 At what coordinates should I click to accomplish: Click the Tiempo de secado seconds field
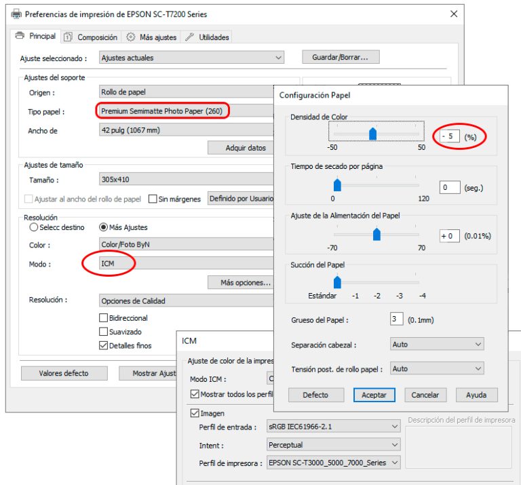(x=450, y=187)
